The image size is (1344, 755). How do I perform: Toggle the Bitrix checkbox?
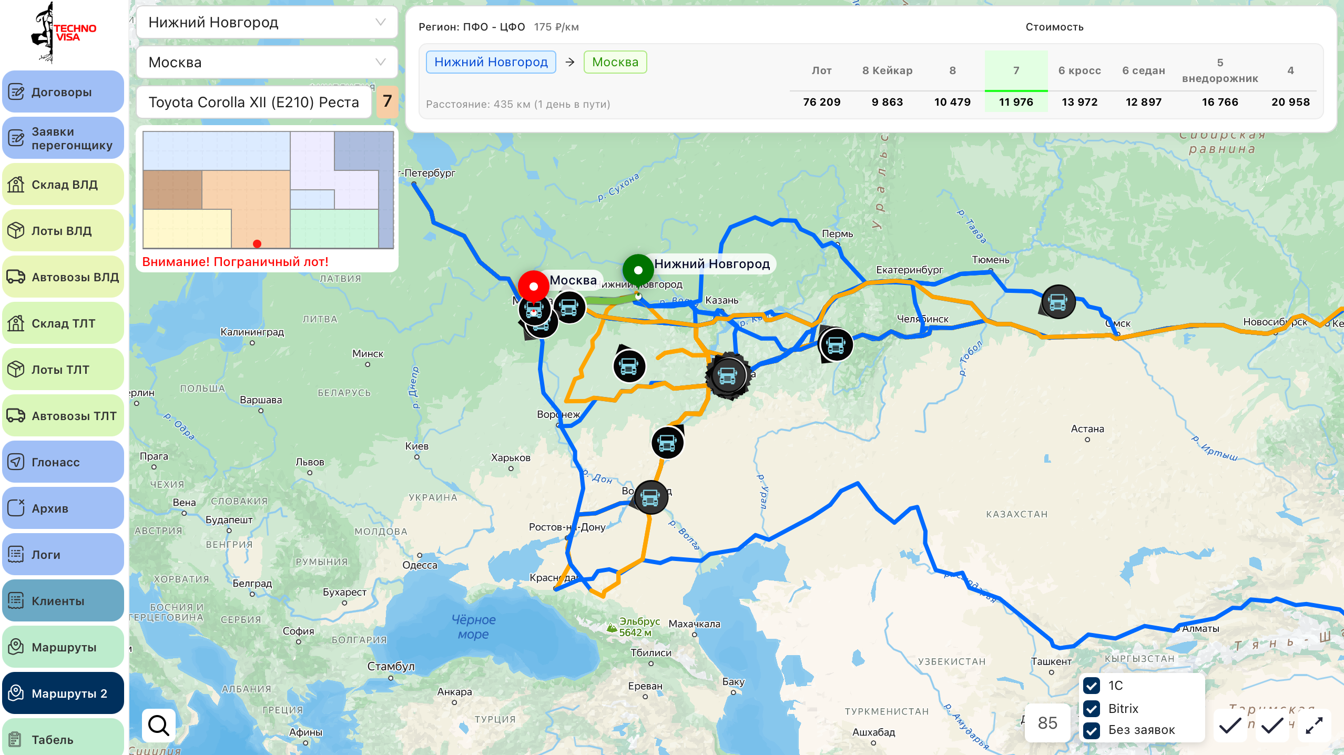point(1092,709)
